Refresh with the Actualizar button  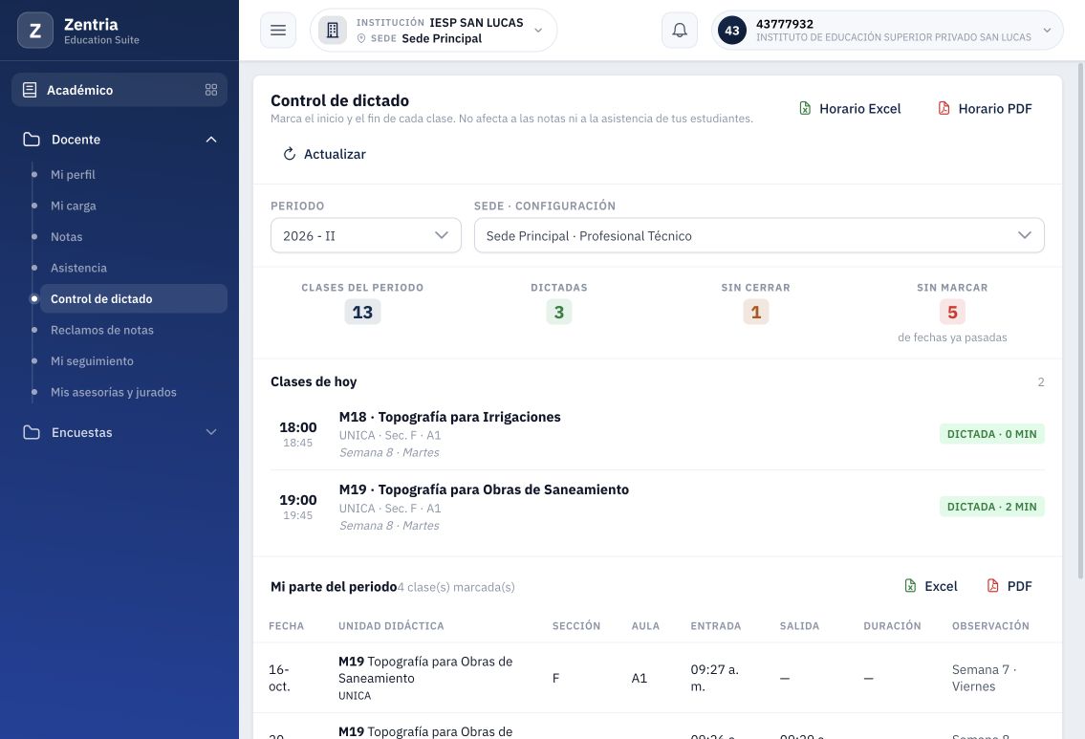coord(324,154)
